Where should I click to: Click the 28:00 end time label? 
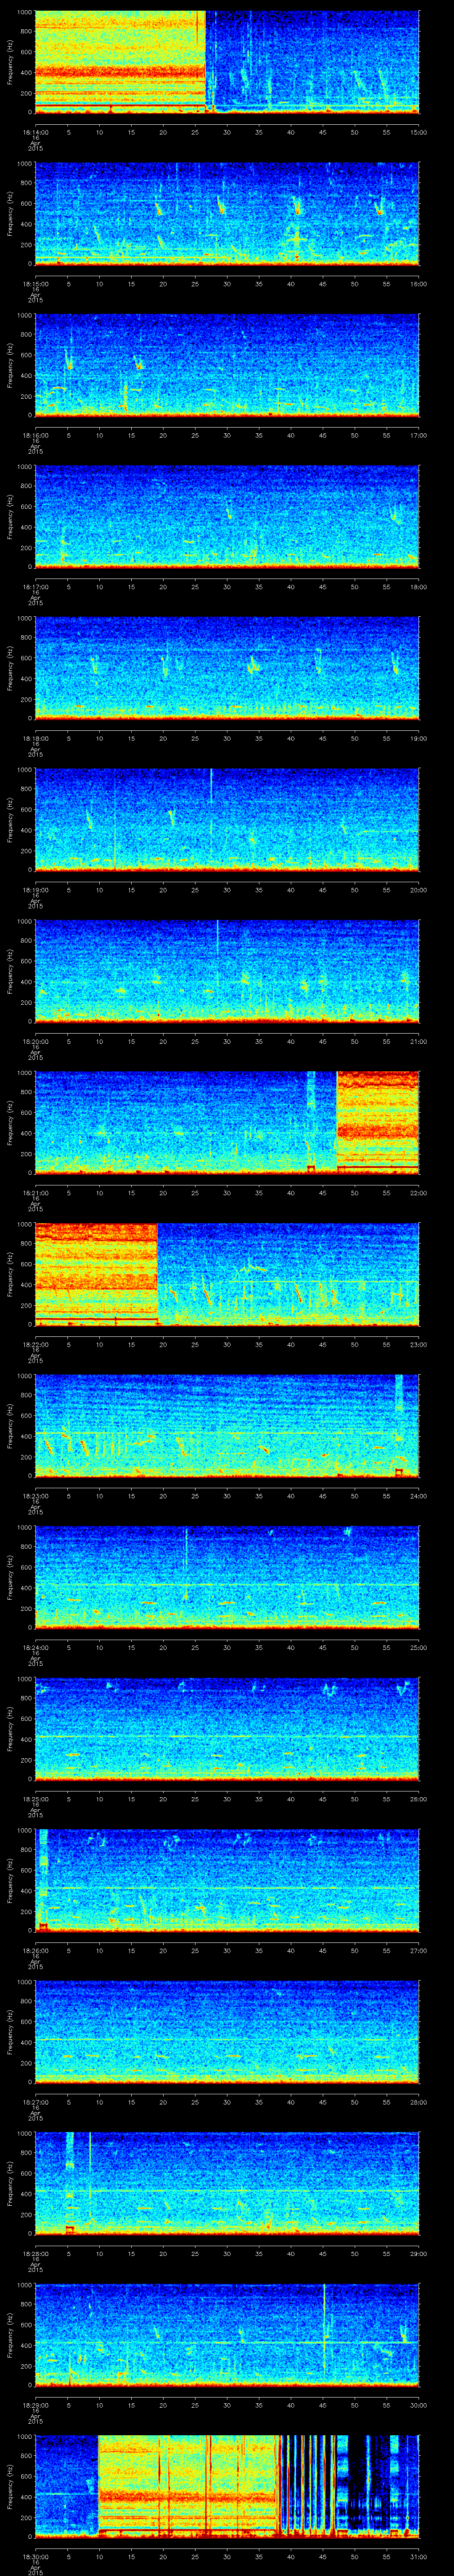pos(419,2102)
